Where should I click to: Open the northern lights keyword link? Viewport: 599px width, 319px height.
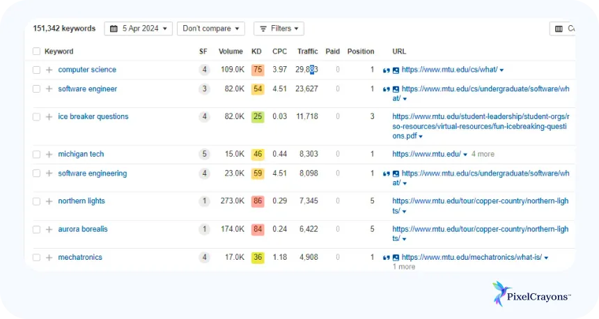(x=81, y=201)
